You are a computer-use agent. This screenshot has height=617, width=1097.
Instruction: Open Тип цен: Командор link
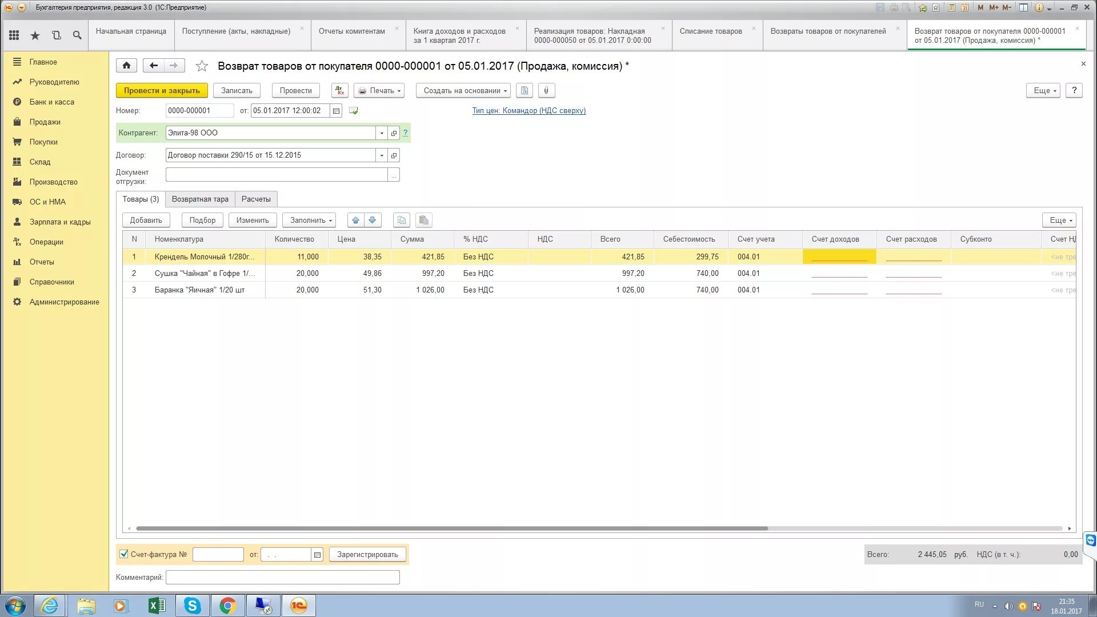point(529,111)
